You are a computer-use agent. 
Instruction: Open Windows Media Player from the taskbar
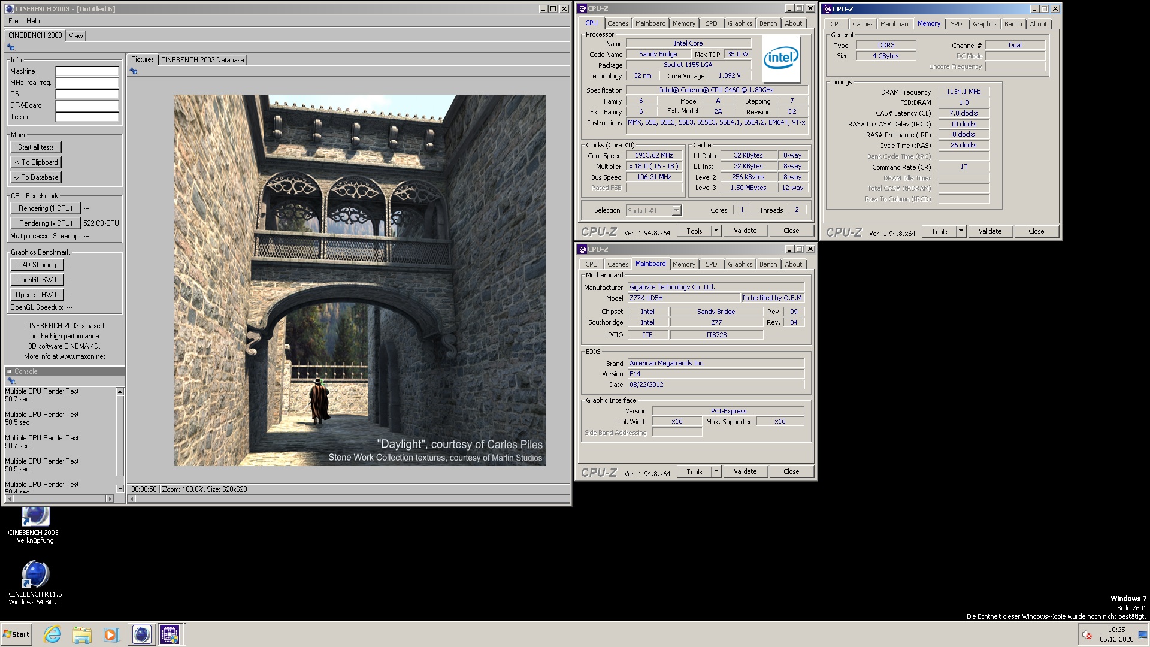pyautogui.click(x=111, y=634)
